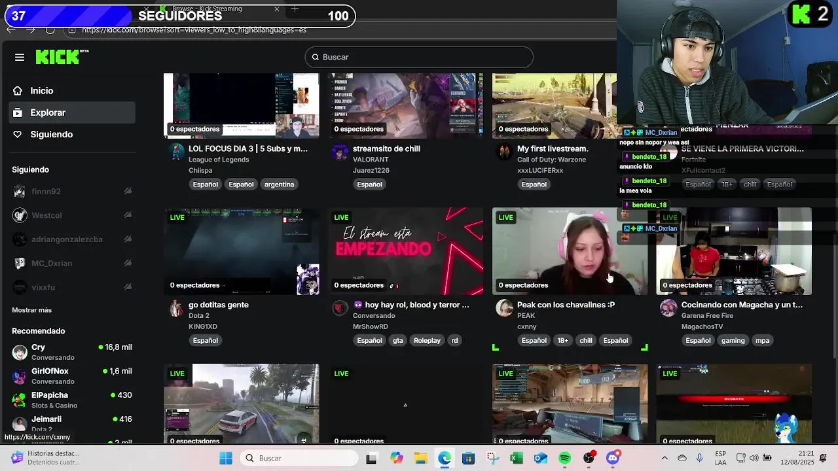Select Roleplay tag on MrShowRD stream

point(427,340)
